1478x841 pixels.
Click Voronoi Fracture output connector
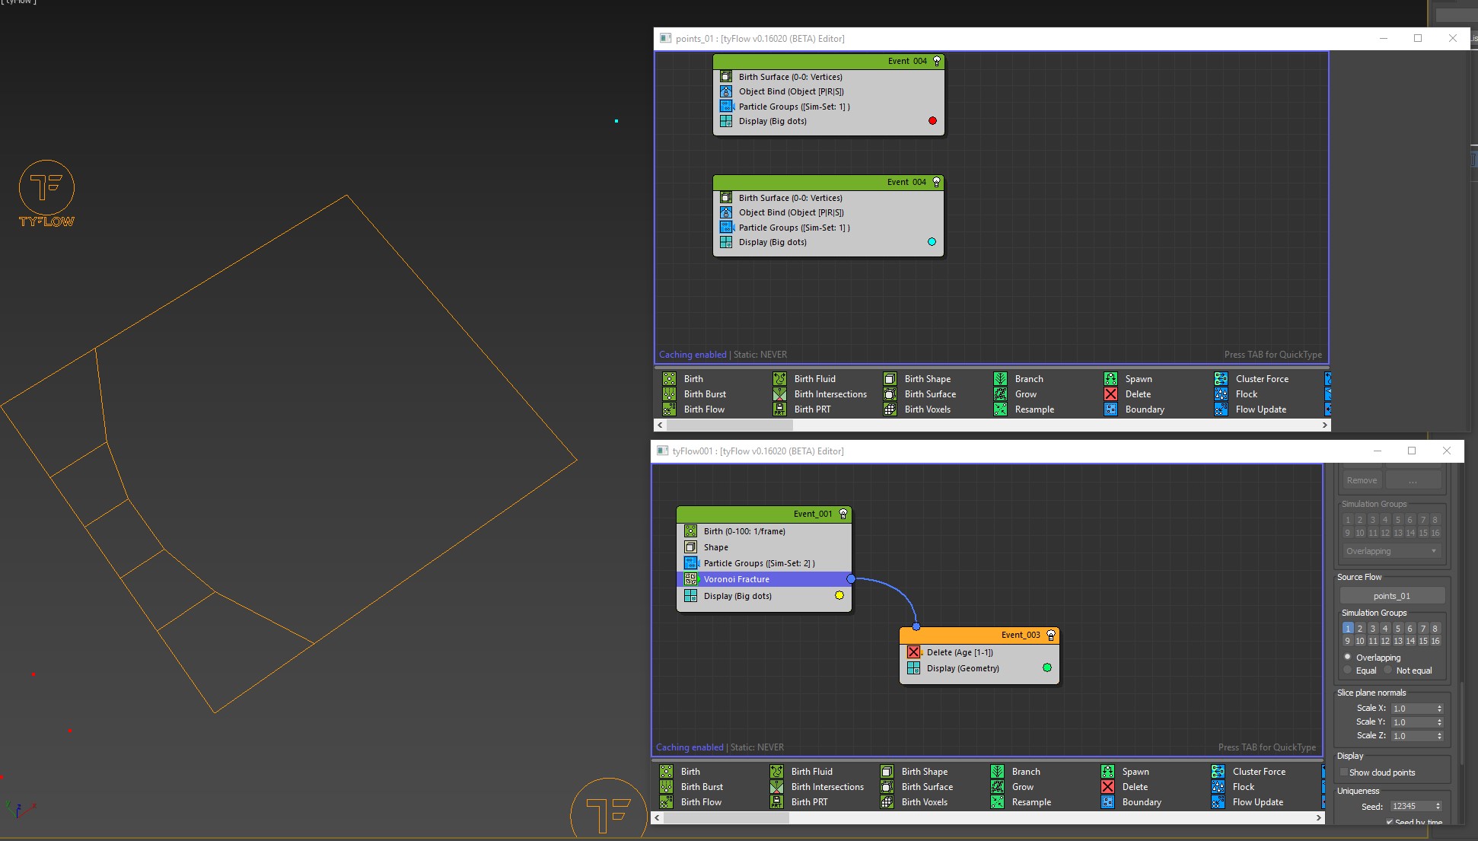[851, 579]
